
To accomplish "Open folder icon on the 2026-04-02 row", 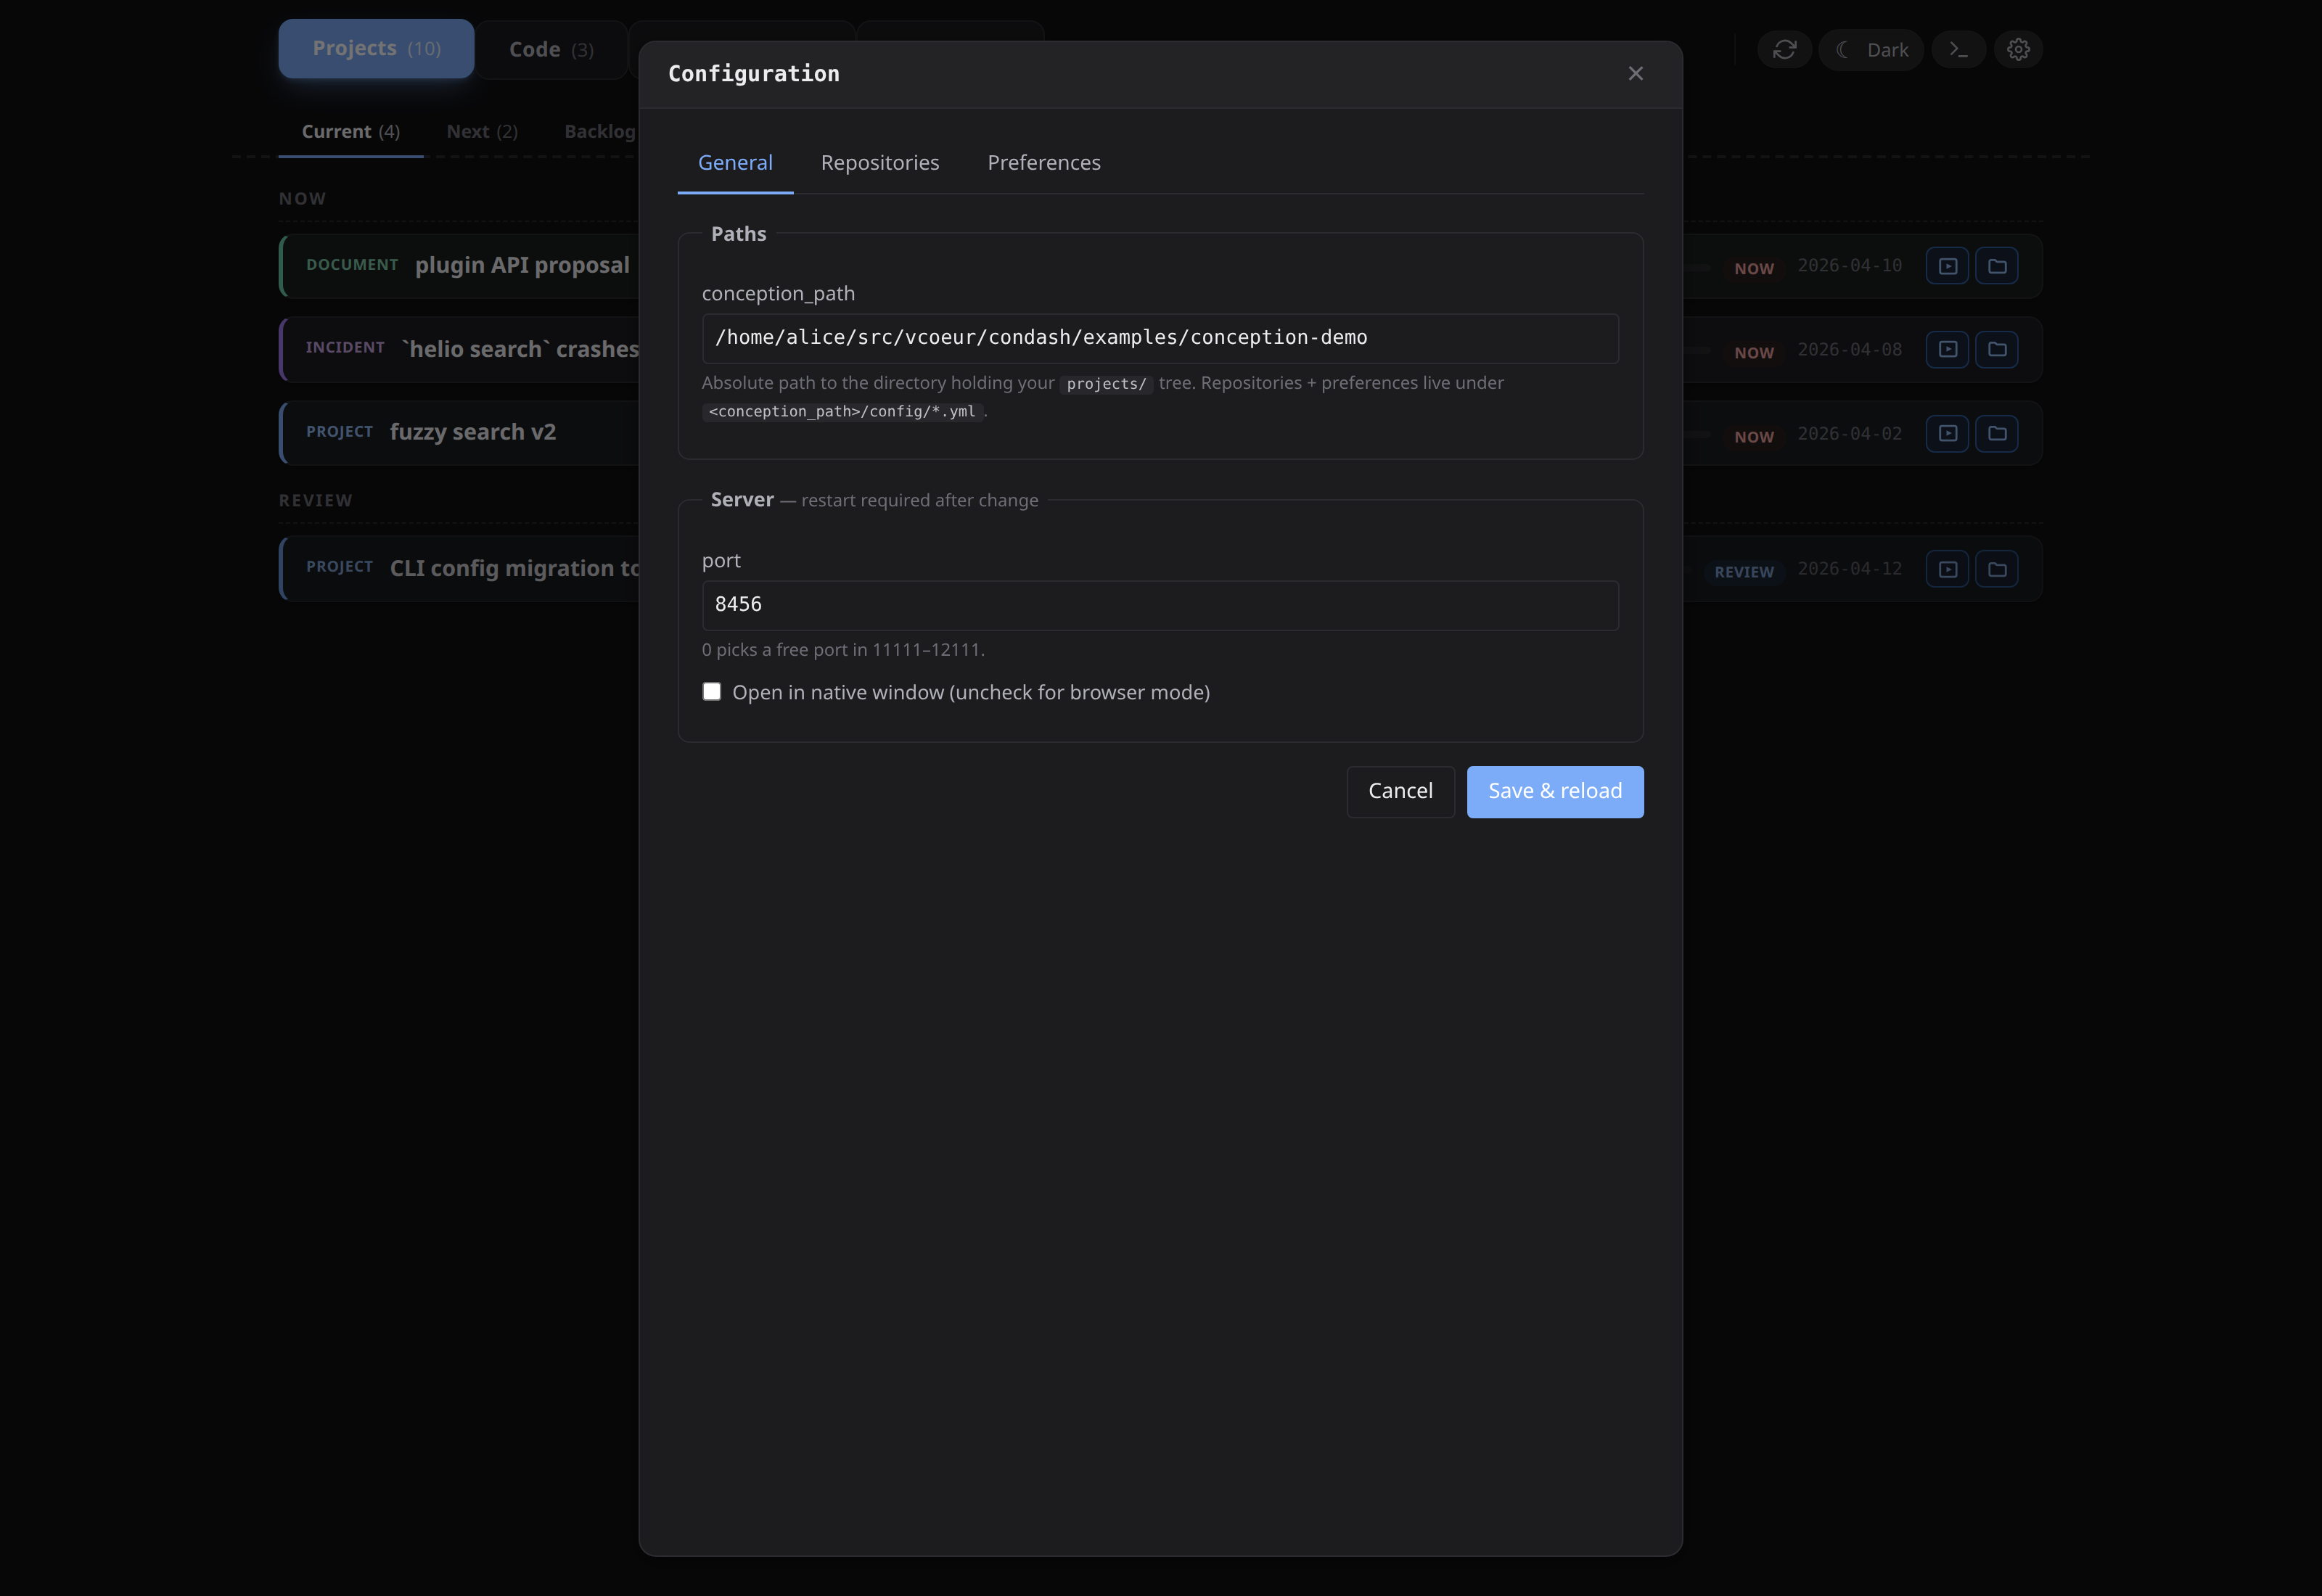I will click(x=1997, y=434).
